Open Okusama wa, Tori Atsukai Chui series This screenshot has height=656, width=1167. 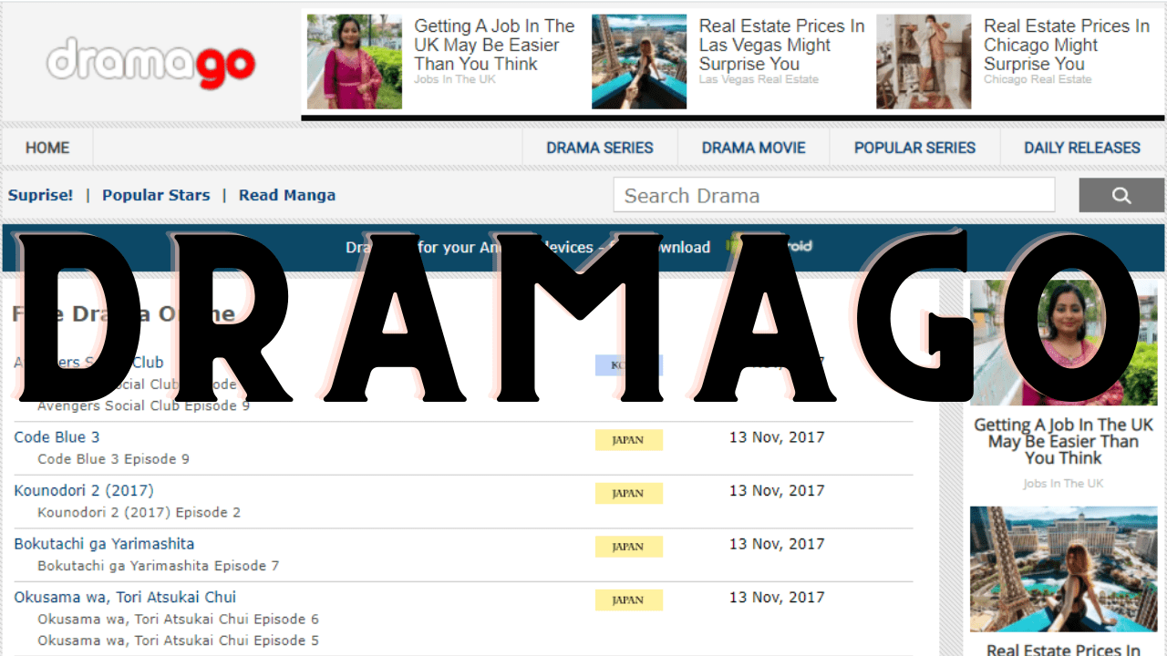(125, 598)
